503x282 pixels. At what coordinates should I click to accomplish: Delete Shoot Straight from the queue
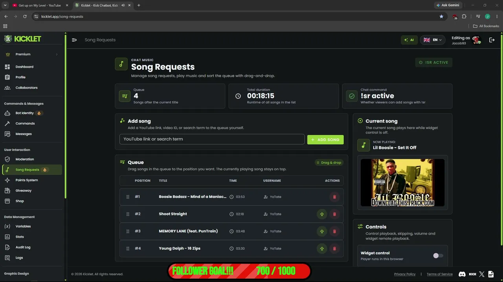[334, 214]
